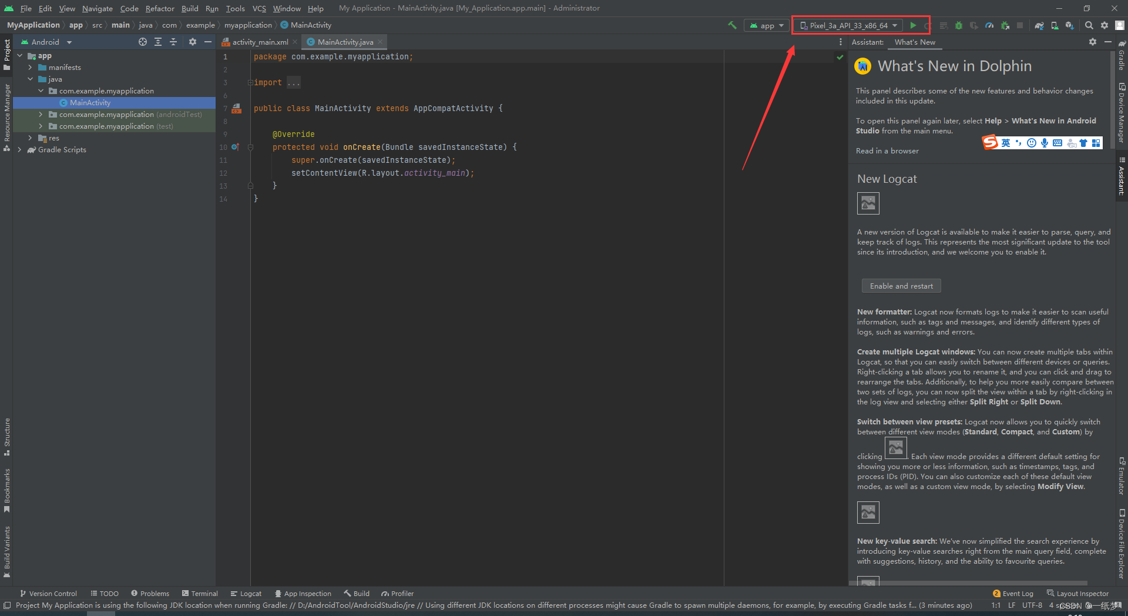Expand Gradle Scripts node

pyautogui.click(x=19, y=150)
